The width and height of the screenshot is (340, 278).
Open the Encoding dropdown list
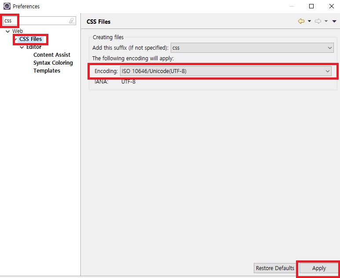tap(226, 71)
